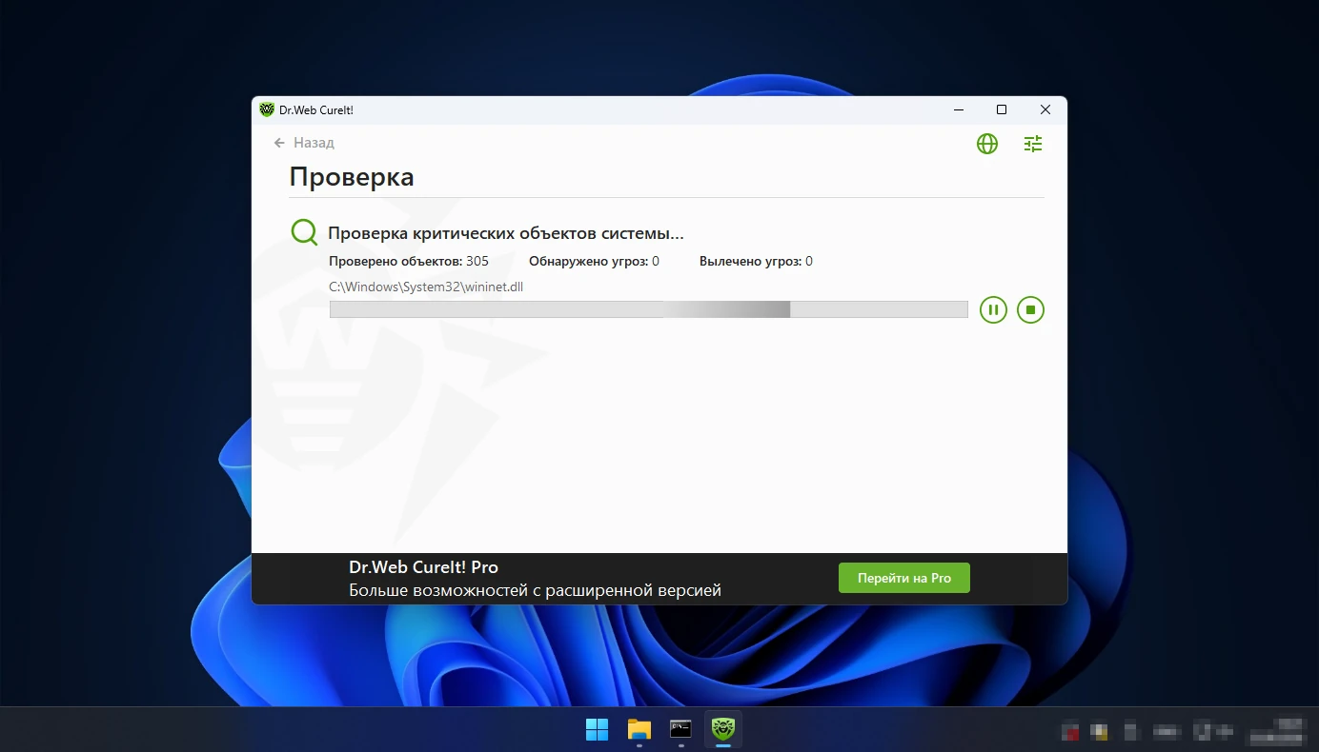Open scan settings sliders icon
Image resolution: width=1319 pixels, height=752 pixels.
[x=1033, y=144]
